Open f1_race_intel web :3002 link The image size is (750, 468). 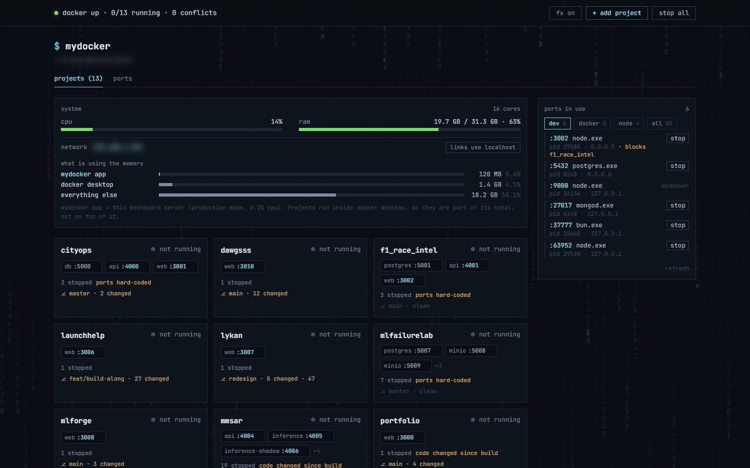tap(403, 280)
